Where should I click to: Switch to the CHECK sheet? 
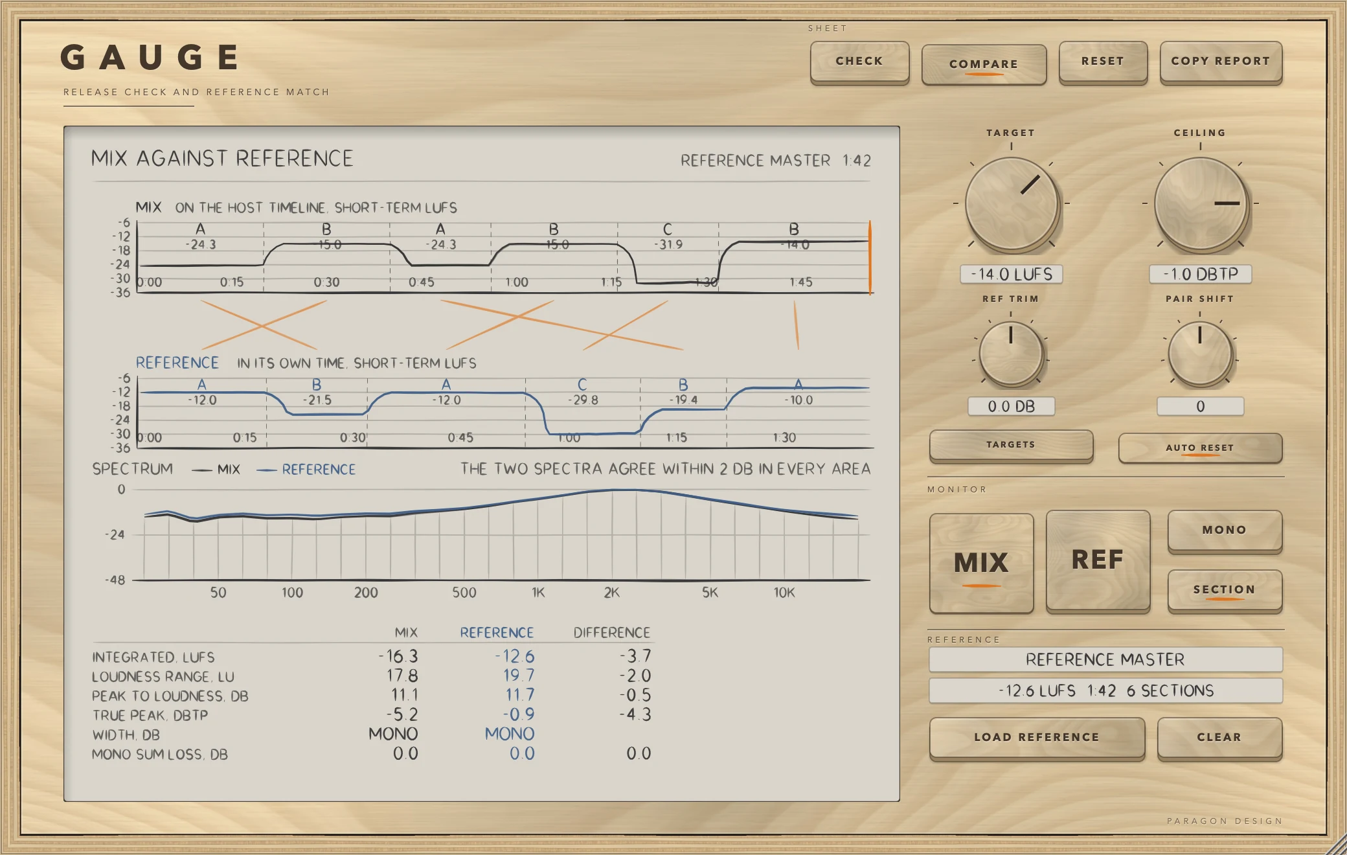point(859,62)
